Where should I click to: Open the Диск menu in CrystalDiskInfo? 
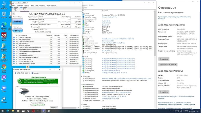pos(36,6)
